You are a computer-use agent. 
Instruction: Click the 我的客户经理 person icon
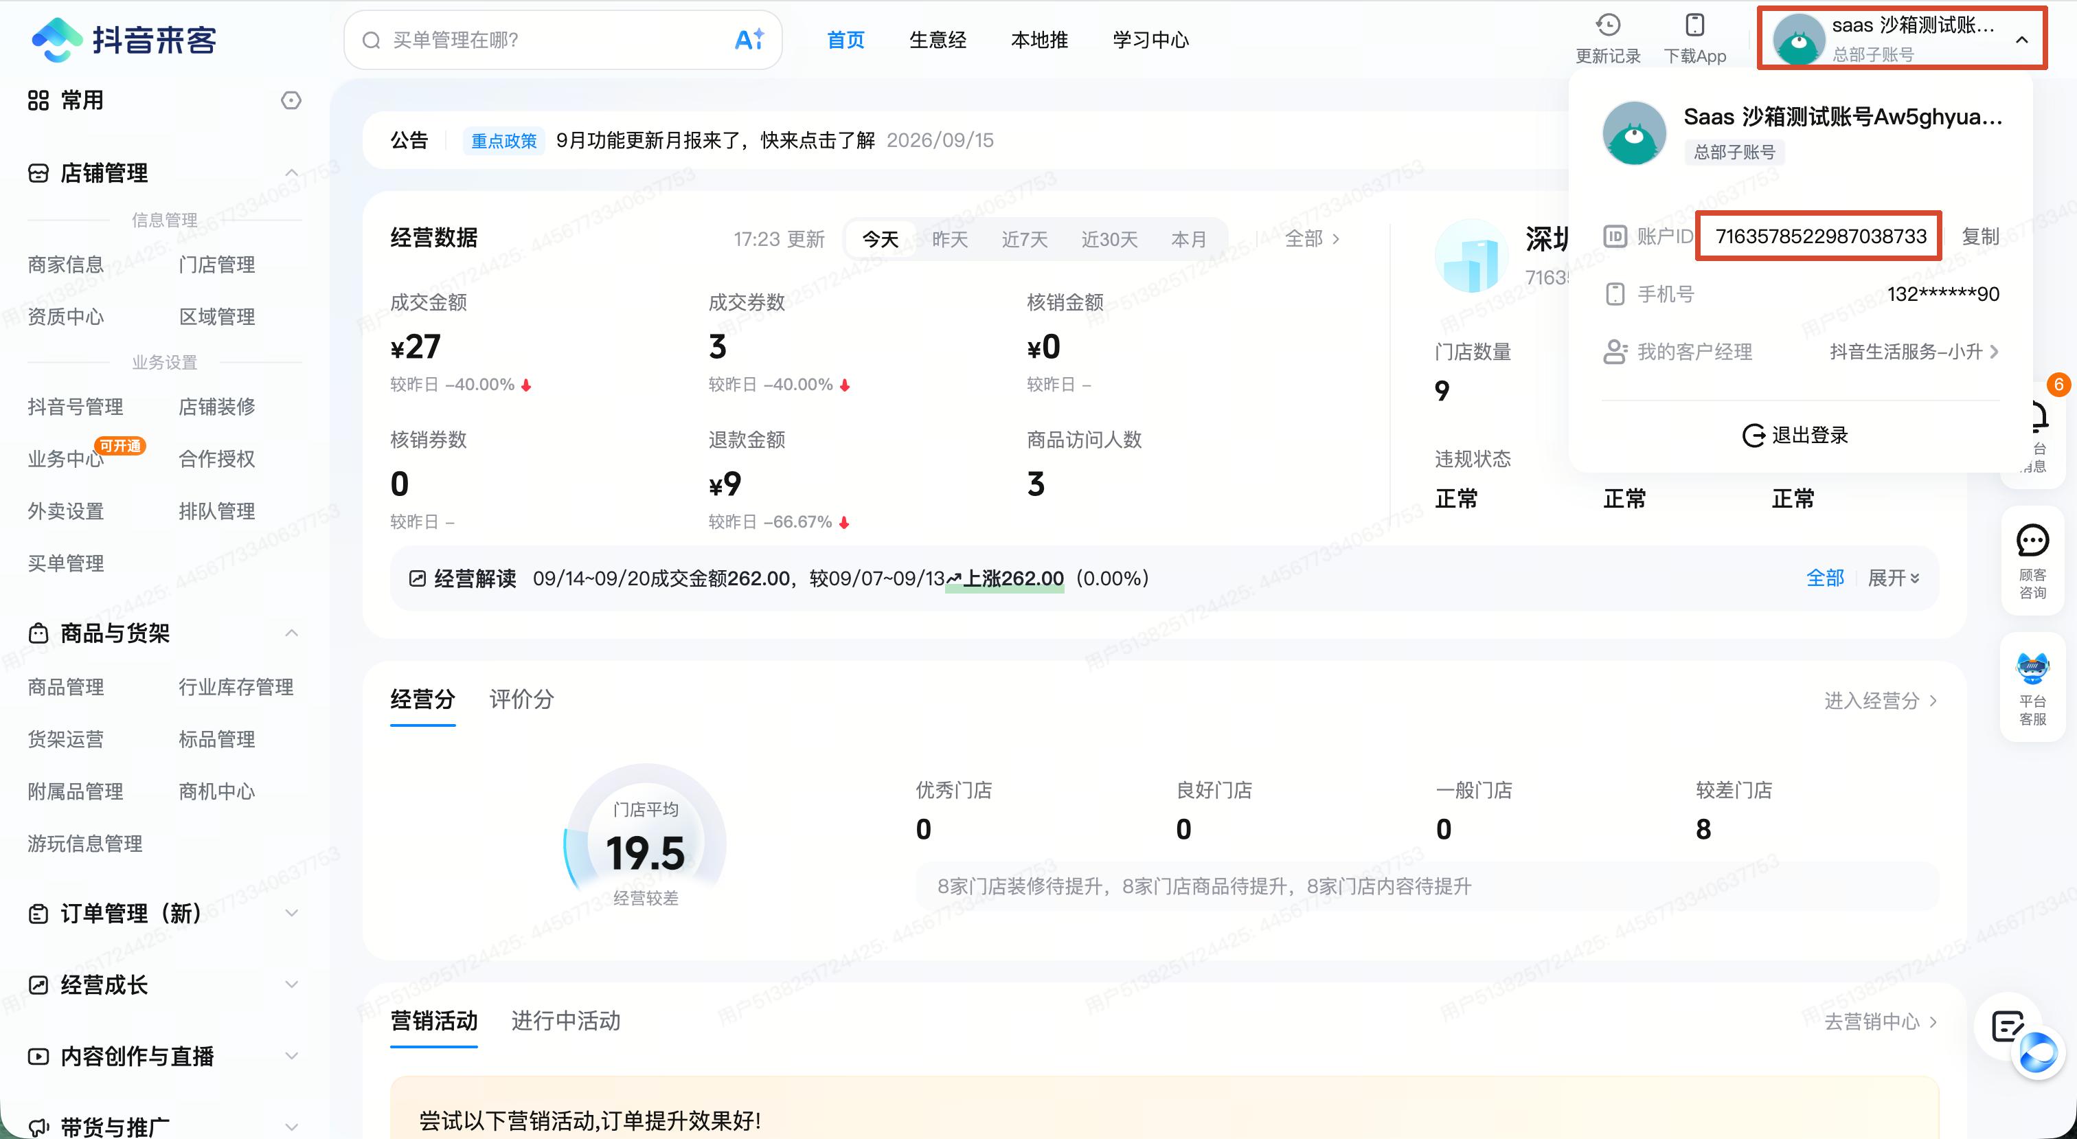click(1615, 352)
